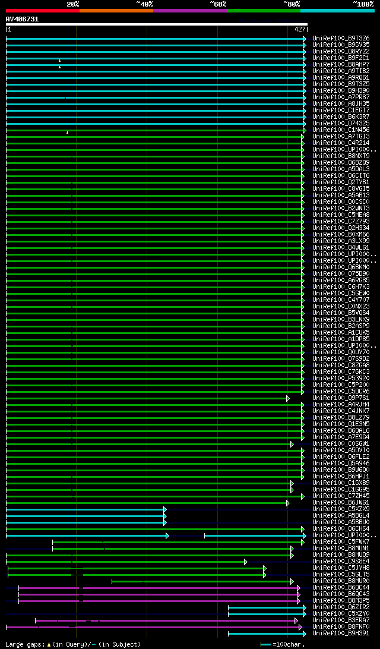Select the UniRef100_P53920 label
This screenshot has height=649, width=380.
(341, 379)
